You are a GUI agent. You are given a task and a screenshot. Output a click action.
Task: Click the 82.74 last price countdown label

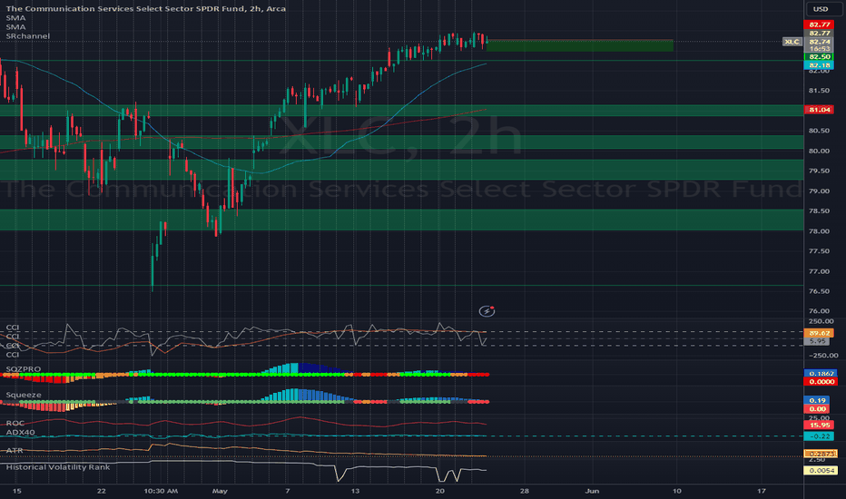[819, 44]
